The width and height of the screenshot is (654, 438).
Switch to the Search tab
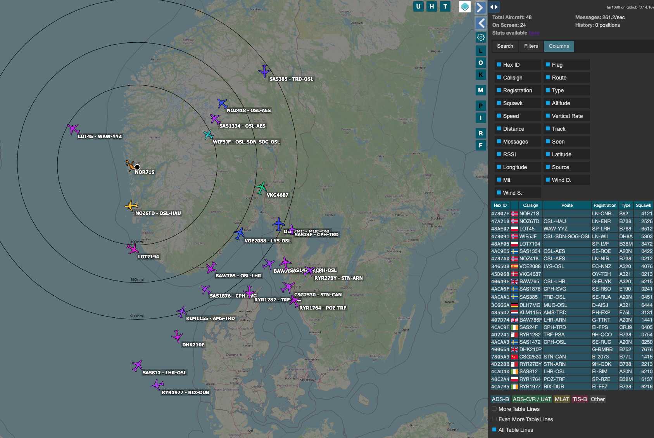tap(505, 46)
